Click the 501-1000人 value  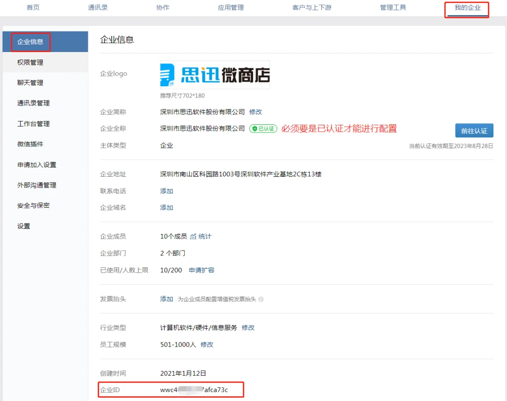pyautogui.click(x=178, y=344)
